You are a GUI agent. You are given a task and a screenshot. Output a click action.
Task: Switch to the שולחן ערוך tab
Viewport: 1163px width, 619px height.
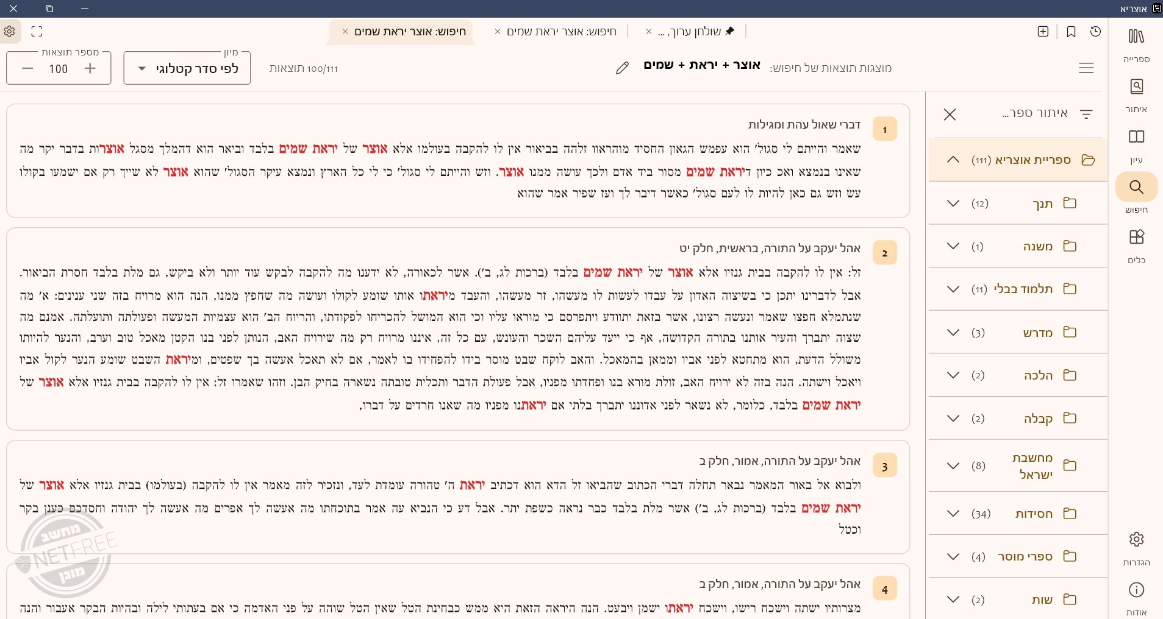[x=696, y=32]
